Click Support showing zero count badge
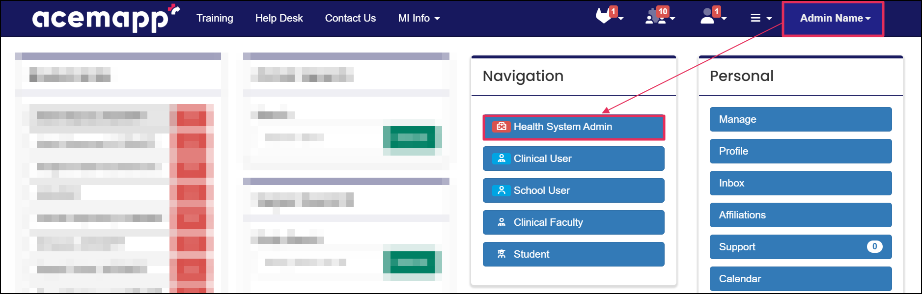This screenshot has width=922, height=294. pos(800,247)
